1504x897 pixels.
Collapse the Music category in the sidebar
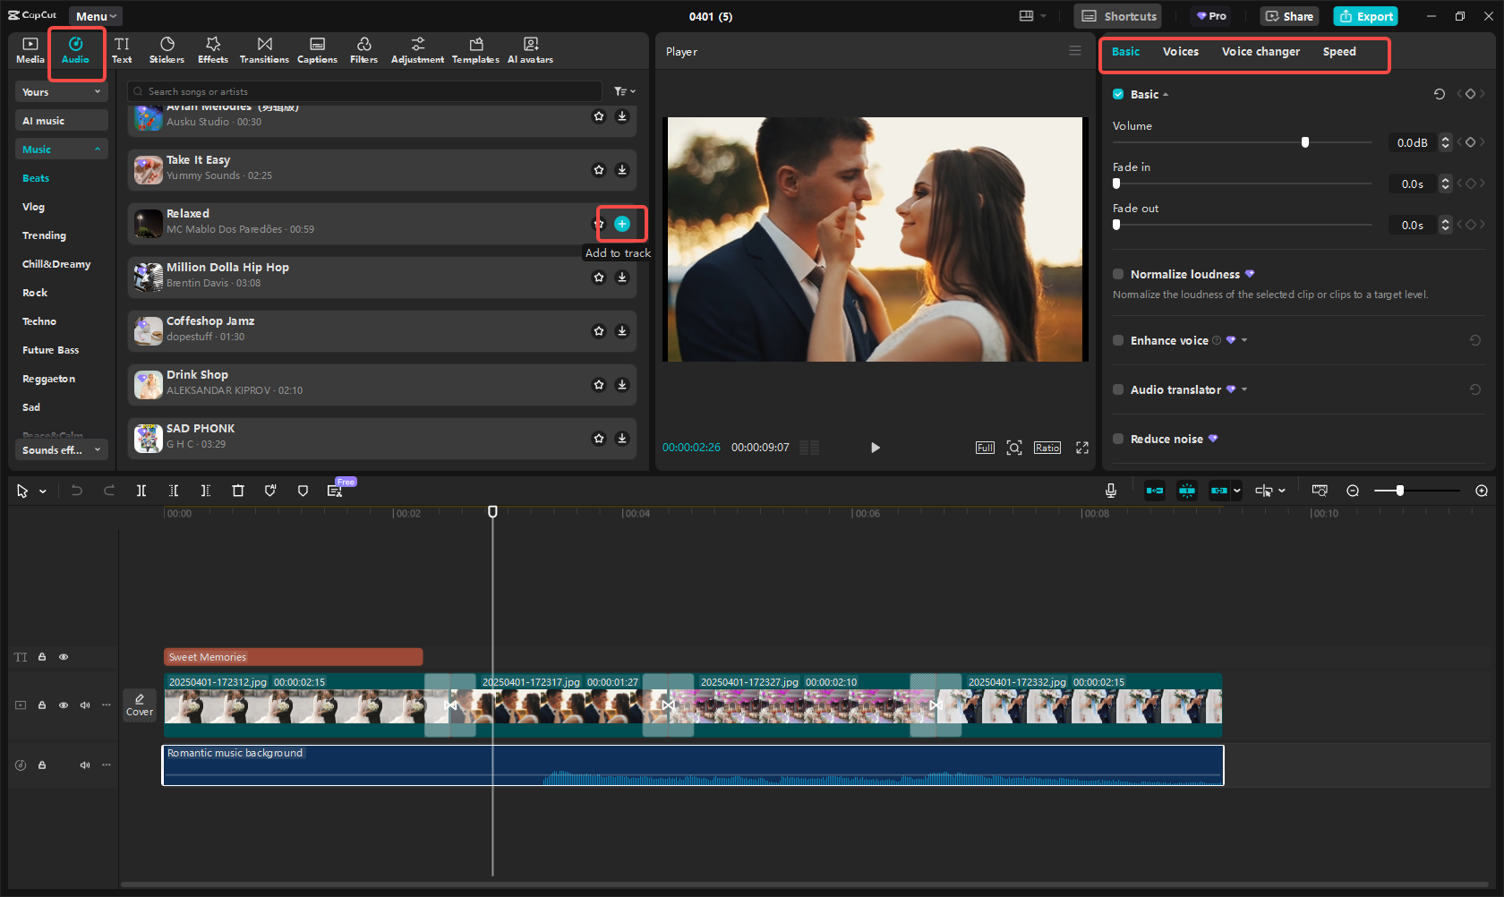click(61, 148)
